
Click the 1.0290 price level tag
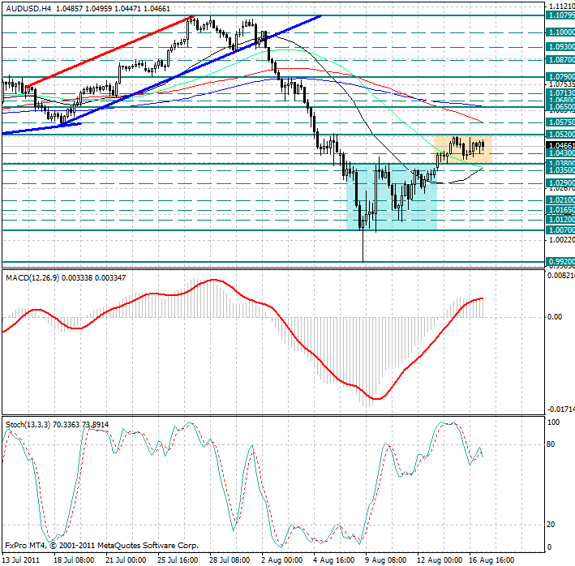point(560,183)
